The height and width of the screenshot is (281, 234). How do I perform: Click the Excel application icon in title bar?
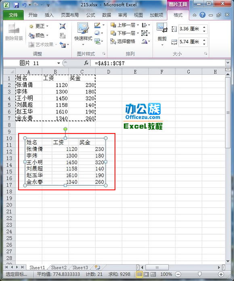[x=6, y=5]
